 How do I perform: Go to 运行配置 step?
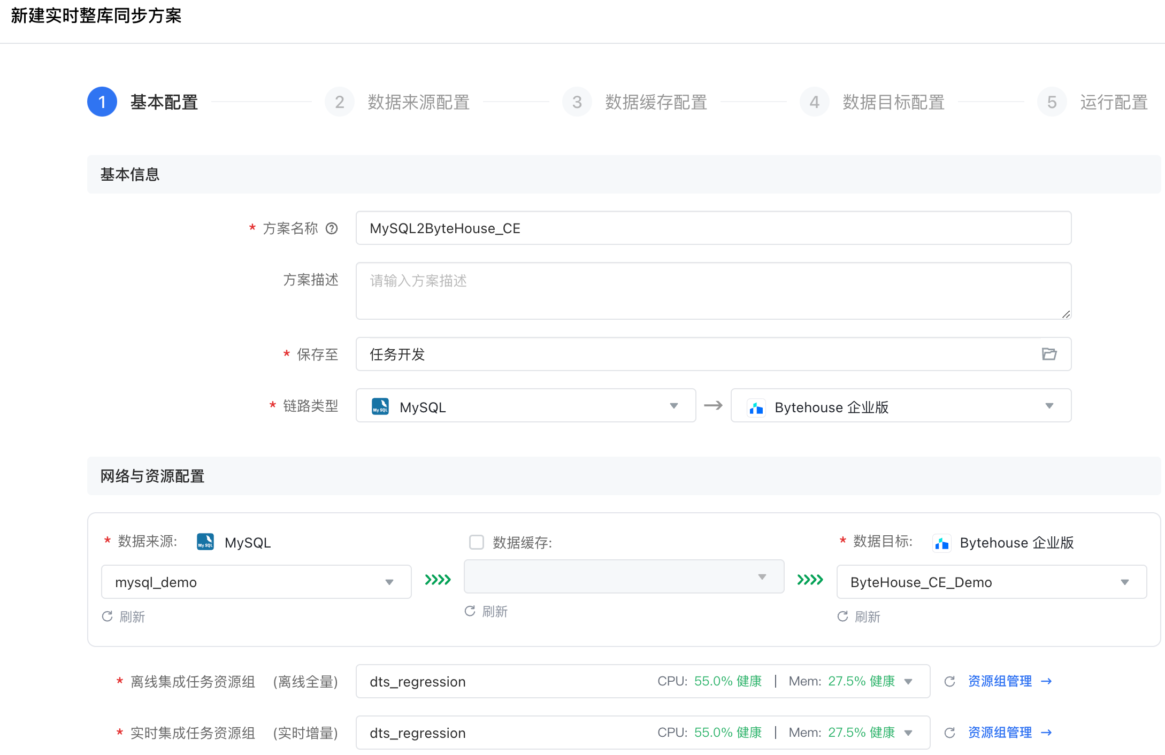pos(1114,102)
